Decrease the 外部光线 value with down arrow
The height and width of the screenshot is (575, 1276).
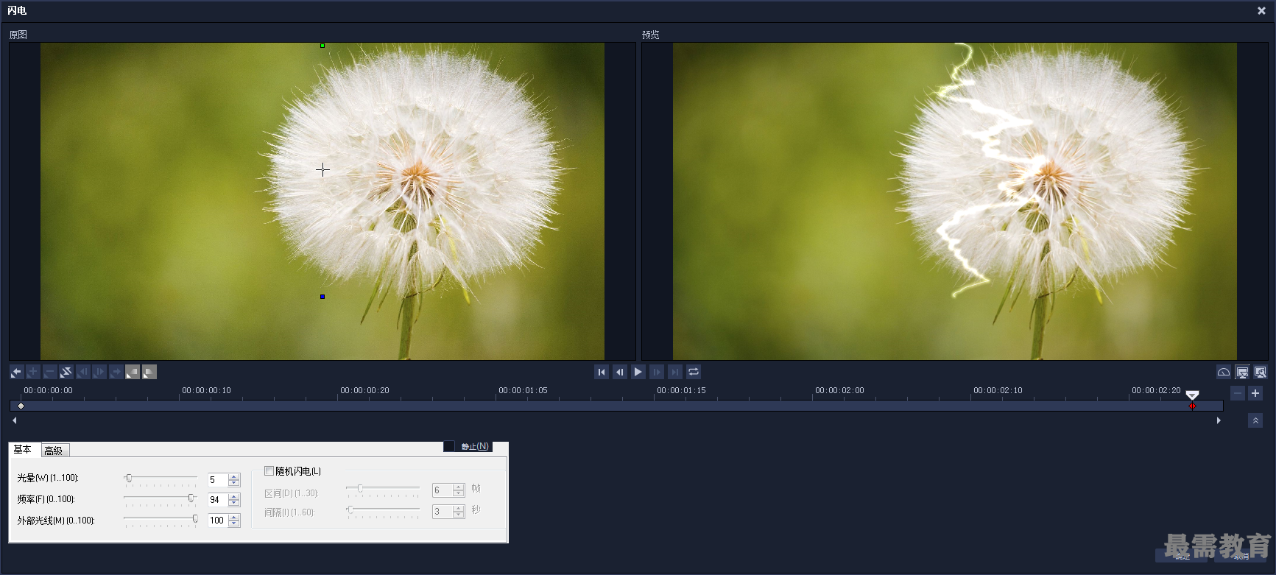coord(234,523)
